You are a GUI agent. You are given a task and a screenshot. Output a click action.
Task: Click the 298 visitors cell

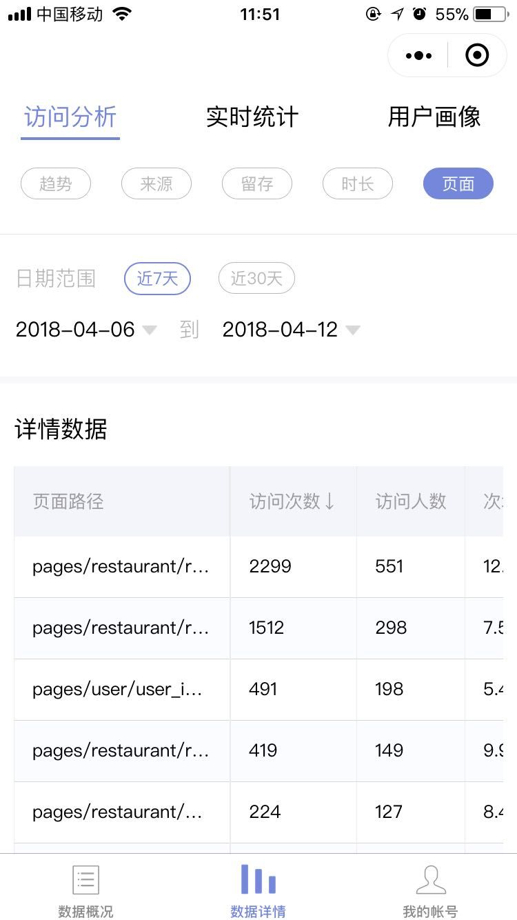click(x=411, y=628)
